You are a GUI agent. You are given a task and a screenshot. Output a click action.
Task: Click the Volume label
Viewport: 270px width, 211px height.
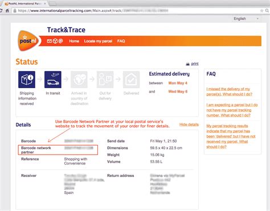click(x=113, y=162)
